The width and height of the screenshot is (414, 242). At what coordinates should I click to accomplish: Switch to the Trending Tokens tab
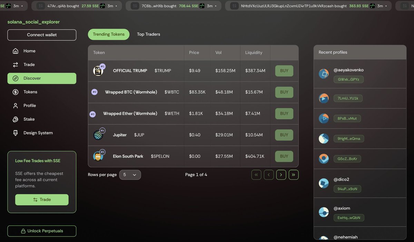[109, 34]
